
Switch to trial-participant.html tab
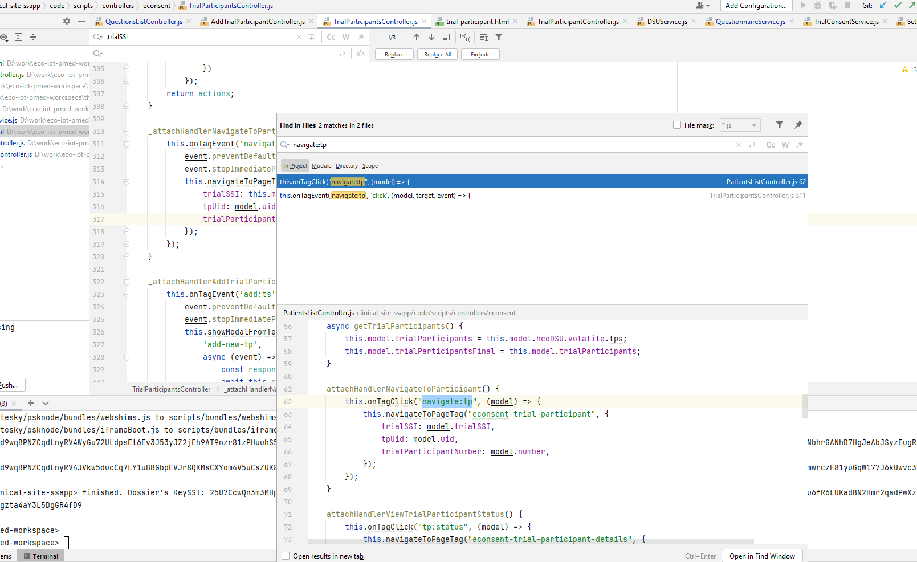(477, 22)
